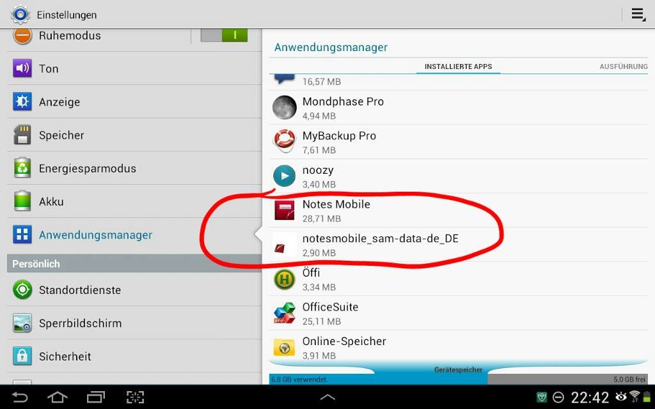Tap the noozy play icon
The height and width of the screenshot is (409, 655).
pos(285,176)
